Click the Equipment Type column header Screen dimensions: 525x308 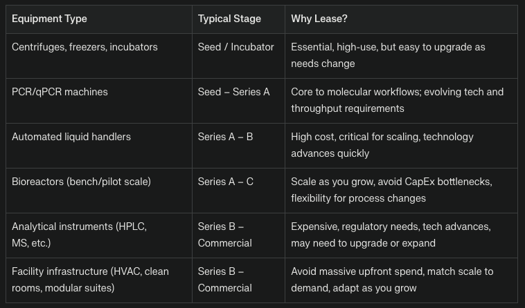click(99, 19)
